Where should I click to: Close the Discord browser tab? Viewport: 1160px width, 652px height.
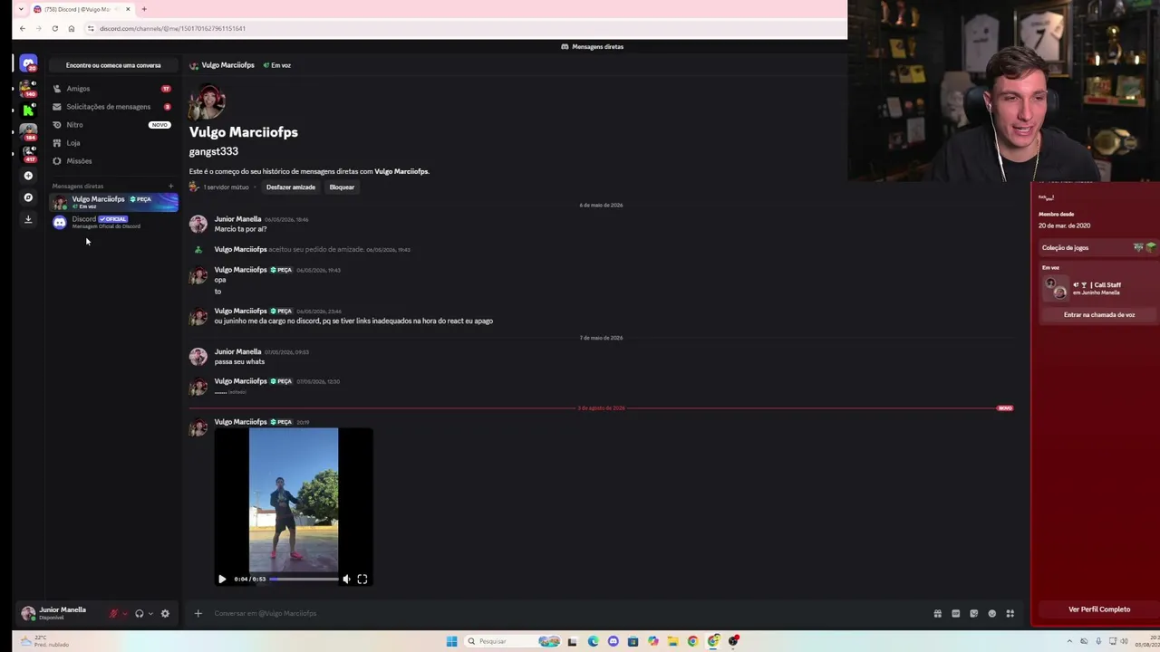(x=128, y=9)
